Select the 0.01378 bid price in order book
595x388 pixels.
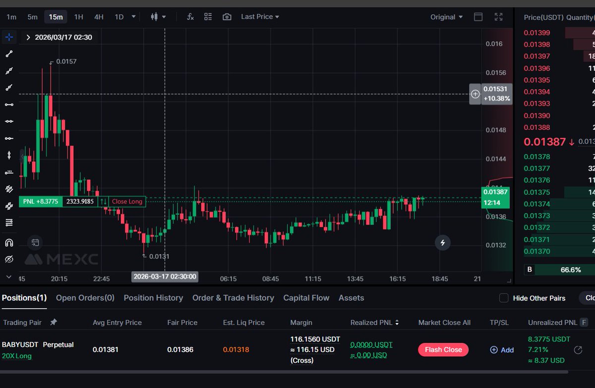tap(537, 157)
